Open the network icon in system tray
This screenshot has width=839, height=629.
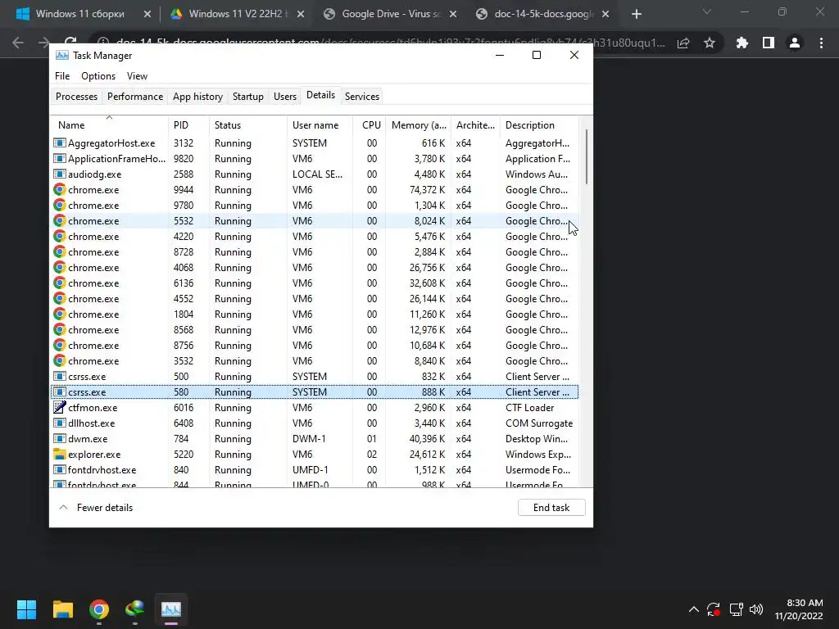click(x=737, y=609)
